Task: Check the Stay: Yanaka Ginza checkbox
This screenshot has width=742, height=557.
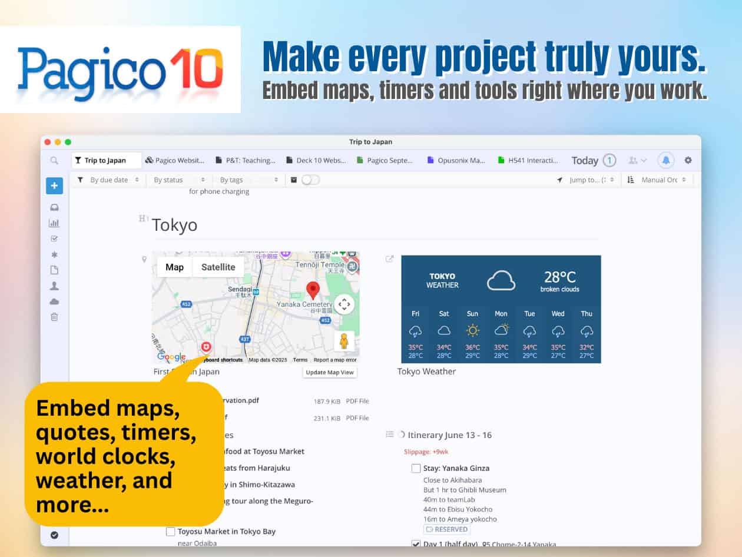Action: pos(416,469)
